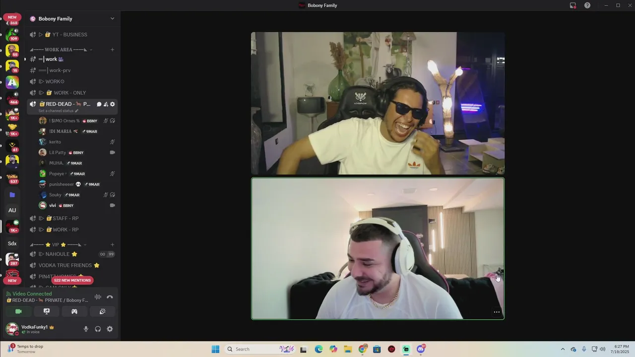The height and width of the screenshot is (357, 635).
Task: Select user MUHA. in voice list
Action: (77, 163)
